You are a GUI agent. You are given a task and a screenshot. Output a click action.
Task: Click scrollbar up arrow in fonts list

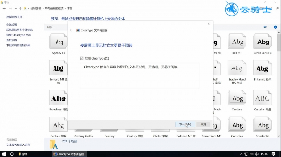pos(279,33)
